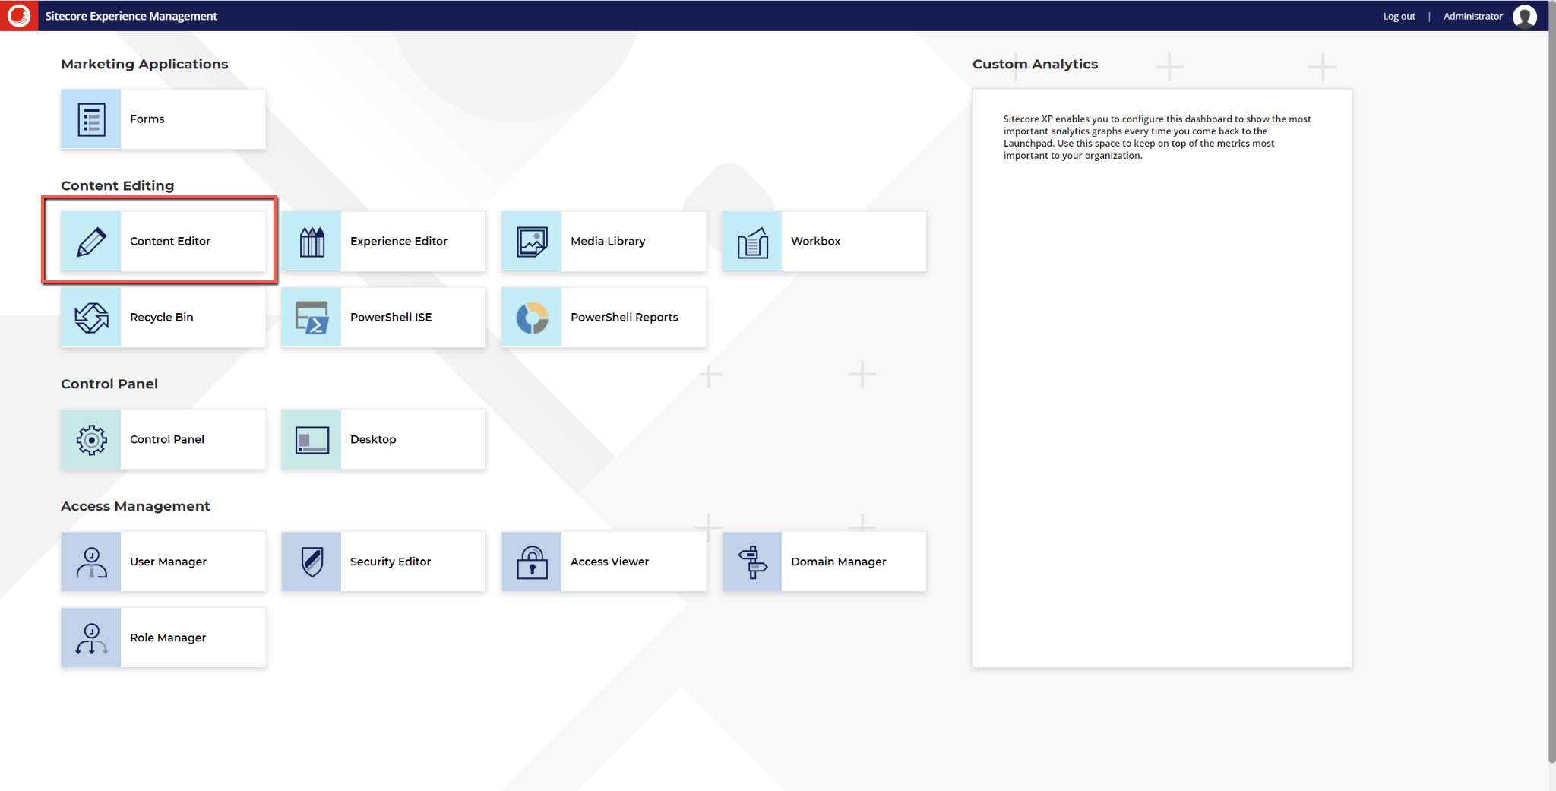Open Workbox by its label
The image size is (1556, 791).
815,242
